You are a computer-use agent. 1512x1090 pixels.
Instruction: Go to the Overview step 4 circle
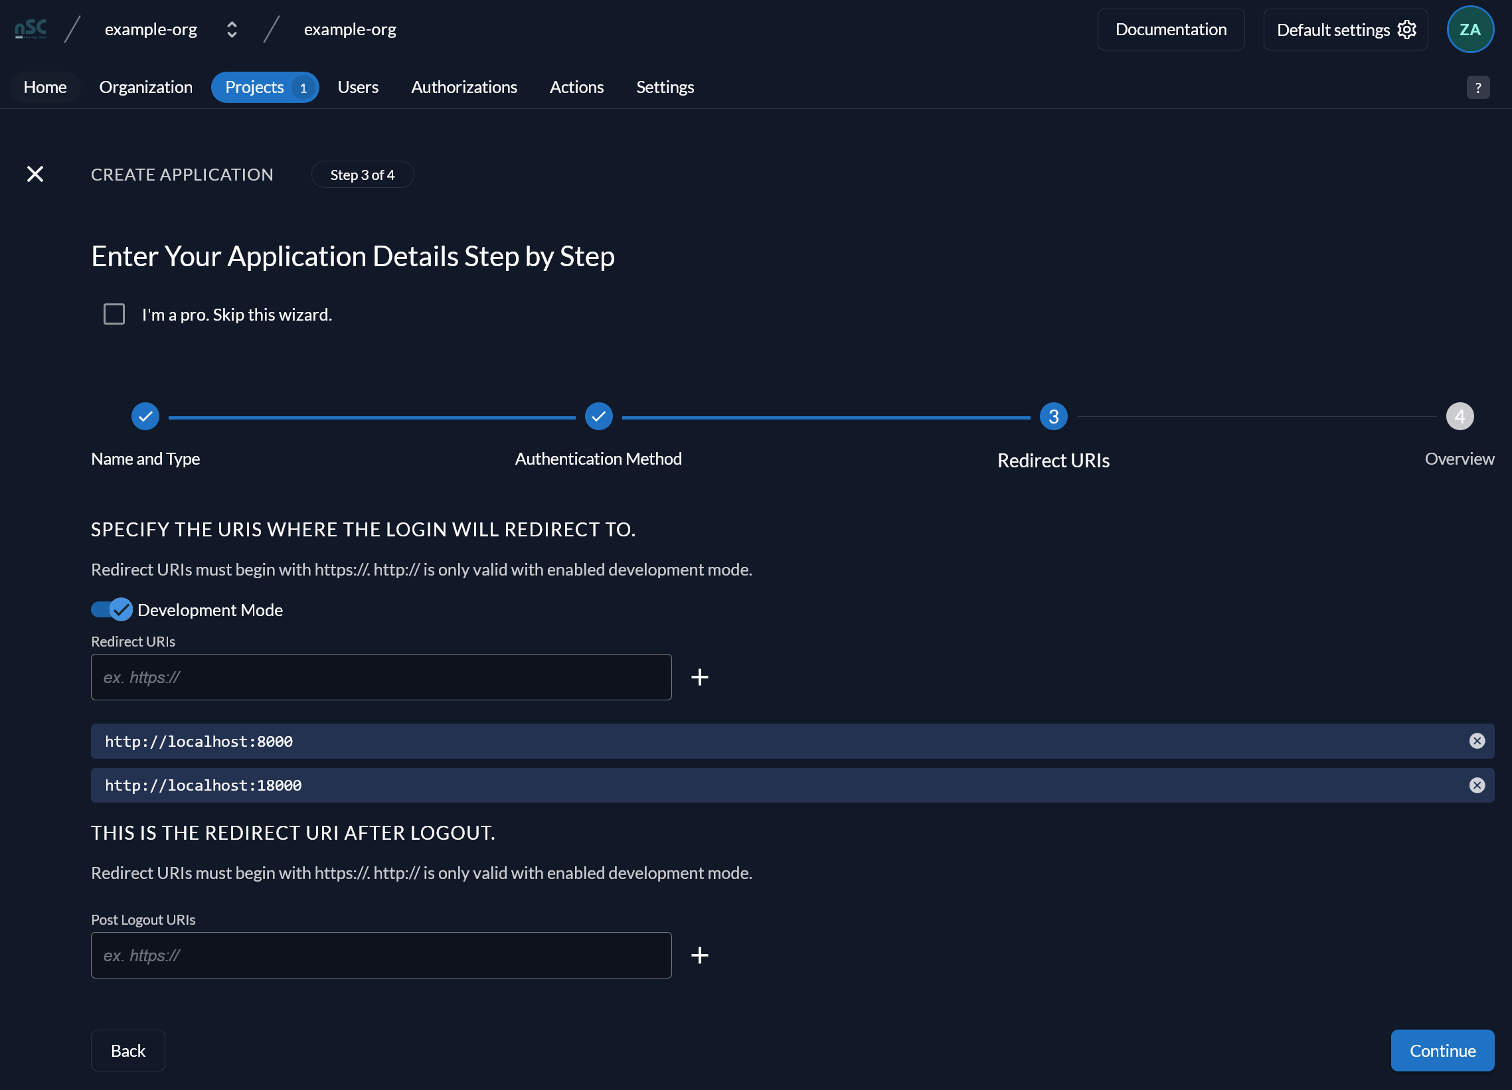pyautogui.click(x=1460, y=416)
